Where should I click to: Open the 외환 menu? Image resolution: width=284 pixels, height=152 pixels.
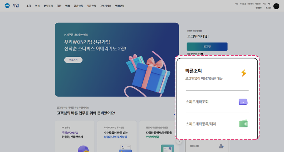pyautogui.click(x=59, y=6)
